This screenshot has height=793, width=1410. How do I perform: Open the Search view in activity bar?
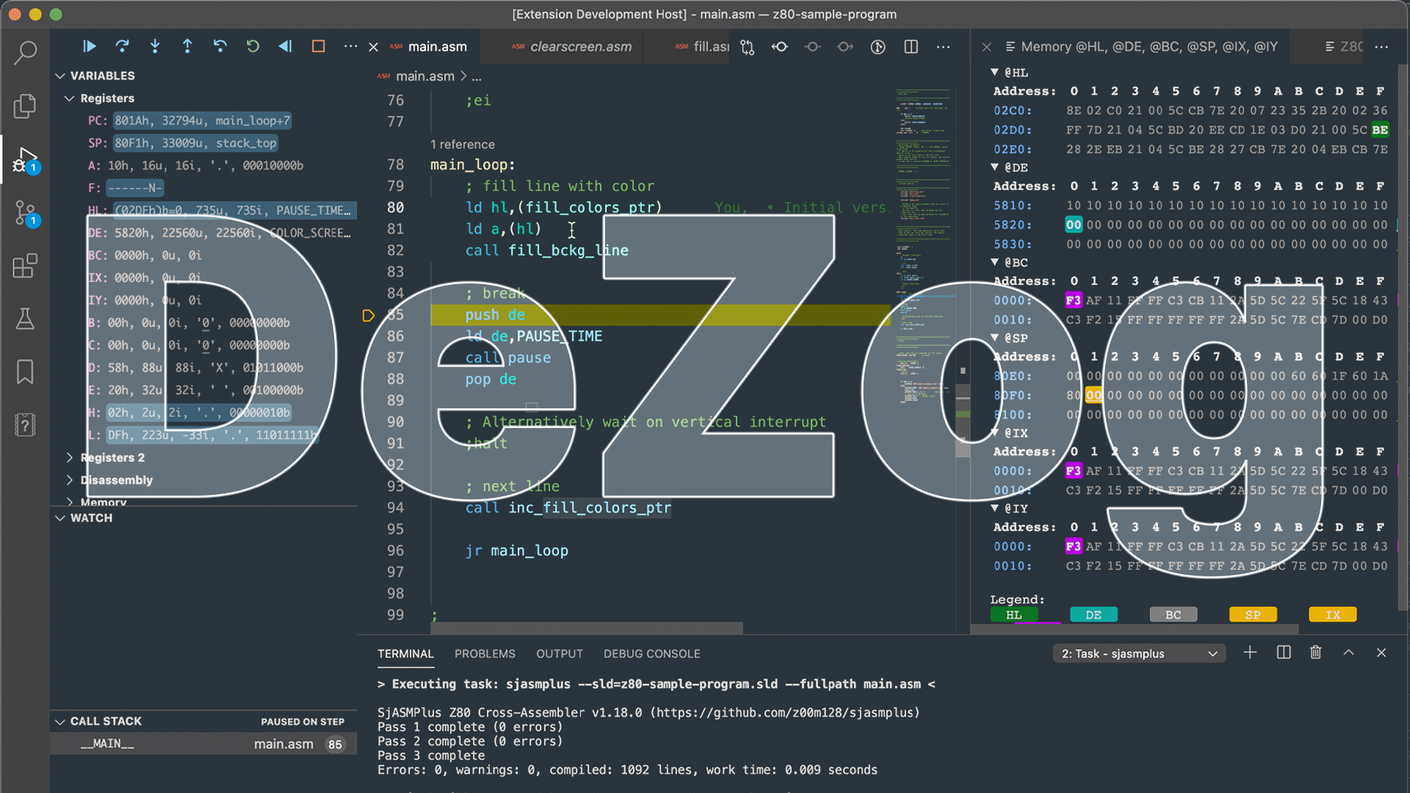click(25, 52)
